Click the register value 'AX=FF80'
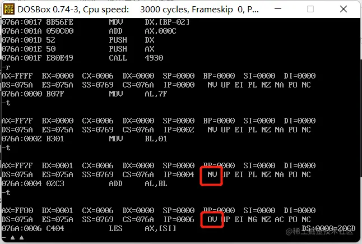 pos(17,210)
